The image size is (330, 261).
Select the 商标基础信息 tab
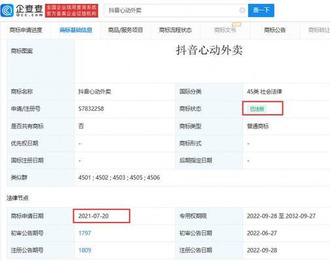[76, 30]
